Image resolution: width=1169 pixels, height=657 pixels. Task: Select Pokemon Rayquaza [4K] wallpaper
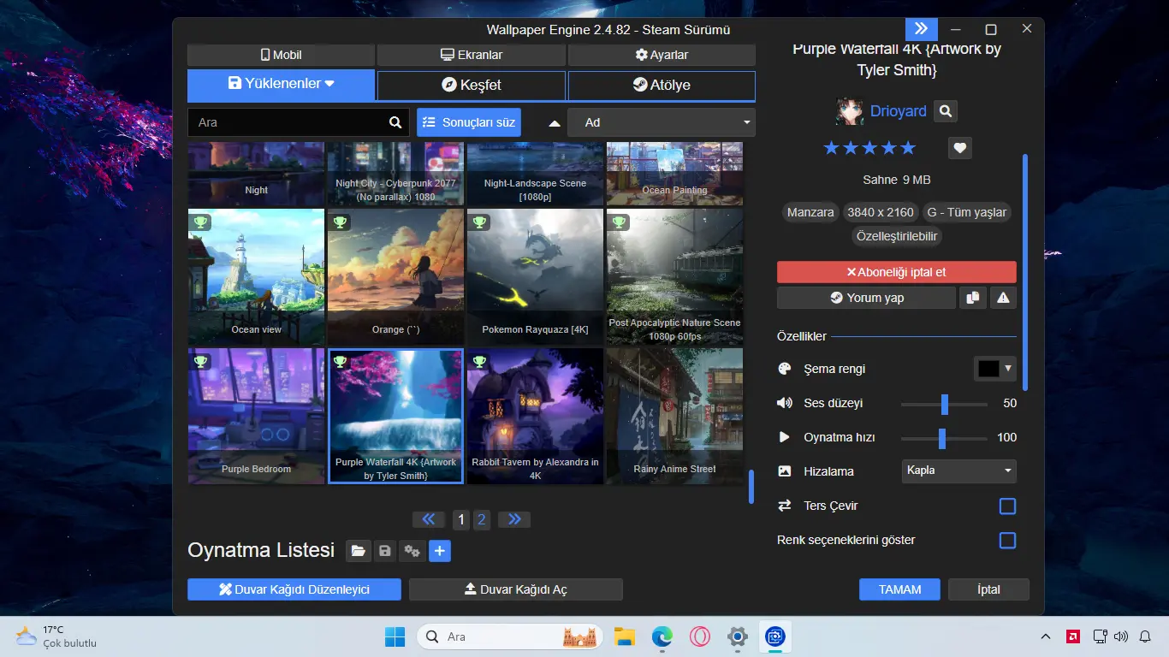[x=535, y=277]
